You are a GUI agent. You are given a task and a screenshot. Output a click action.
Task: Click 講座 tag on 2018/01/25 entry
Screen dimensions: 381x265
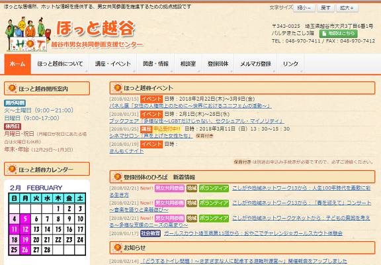pyautogui.click(x=146, y=129)
